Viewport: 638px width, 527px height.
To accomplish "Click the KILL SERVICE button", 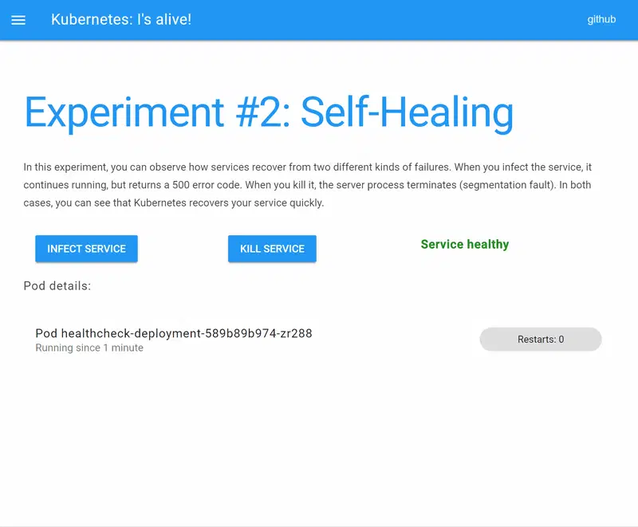I will 272,249.
